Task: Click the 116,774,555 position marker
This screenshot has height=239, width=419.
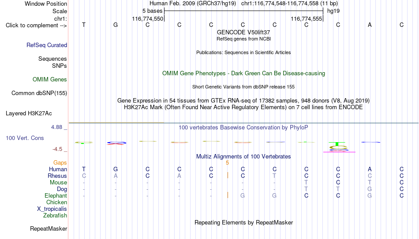Action: pyautogui.click(x=306, y=18)
